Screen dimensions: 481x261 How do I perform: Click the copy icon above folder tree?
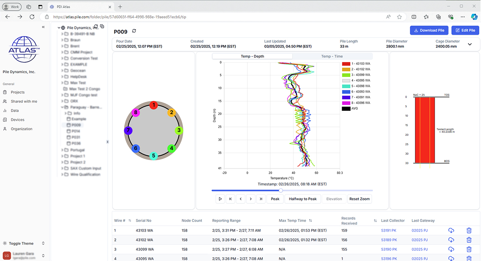coord(102,26)
